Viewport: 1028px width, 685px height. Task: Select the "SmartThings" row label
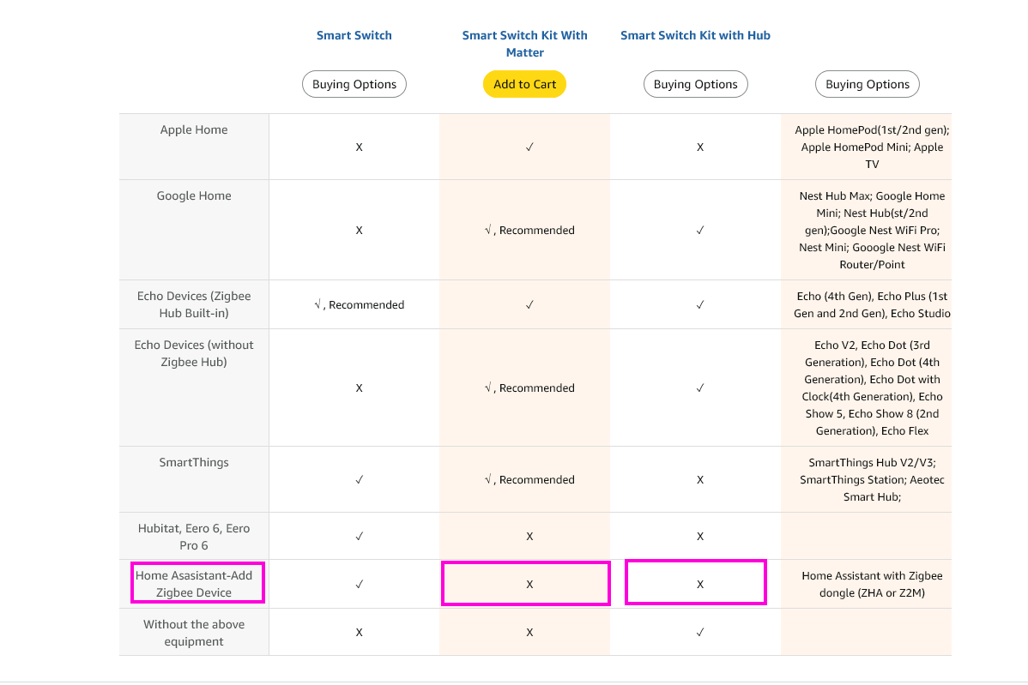pos(194,462)
